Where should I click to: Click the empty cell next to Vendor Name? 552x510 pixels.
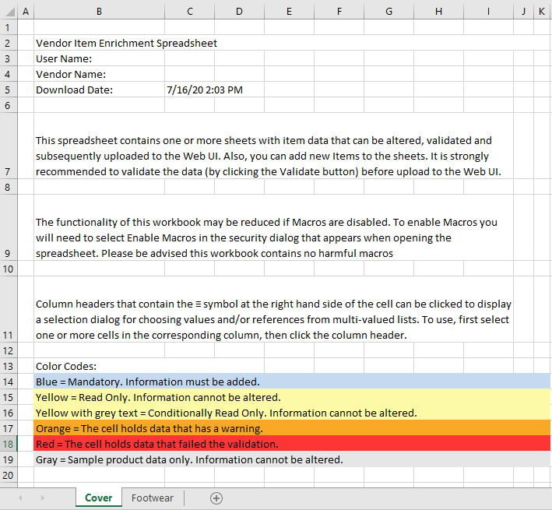[x=189, y=74]
